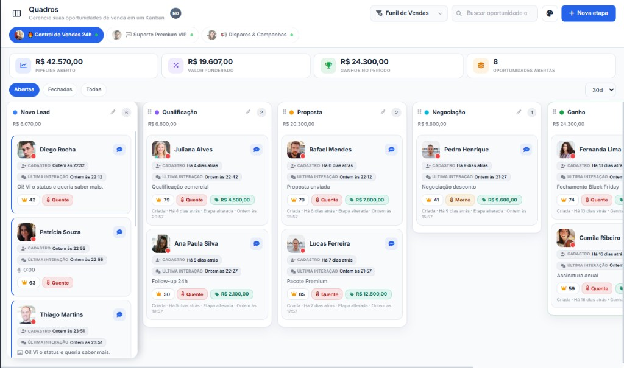Screen dimensions: 624x368
Task: Grab the Ganho column drag handle
Action: [555, 112]
